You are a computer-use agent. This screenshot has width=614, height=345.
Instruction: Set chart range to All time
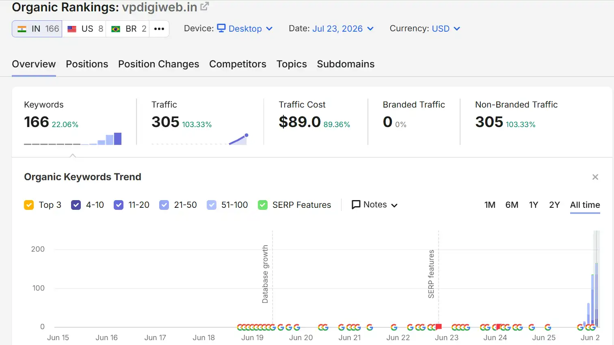tap(585, 205)
